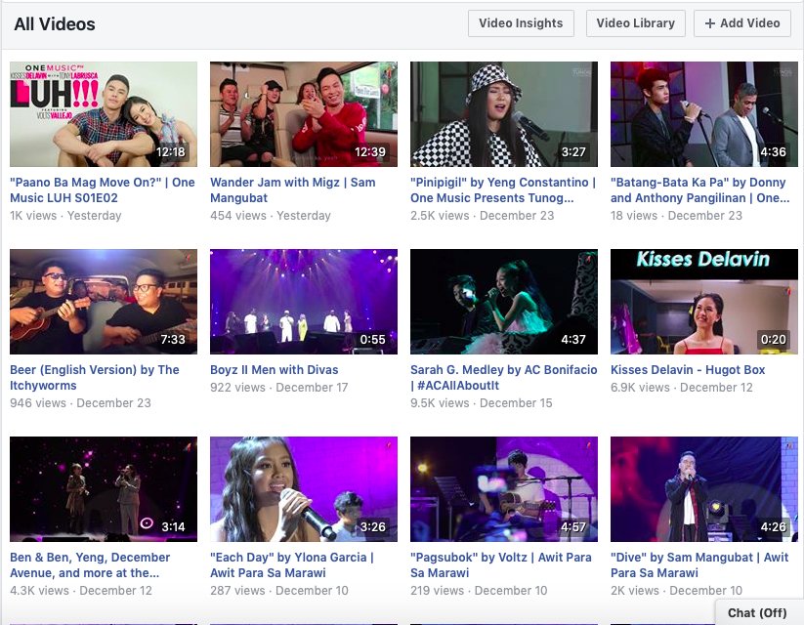Open the Sarah G. Medley thumbnail
This screenshot has width=804, height=625.
click(x=503, y=302)
